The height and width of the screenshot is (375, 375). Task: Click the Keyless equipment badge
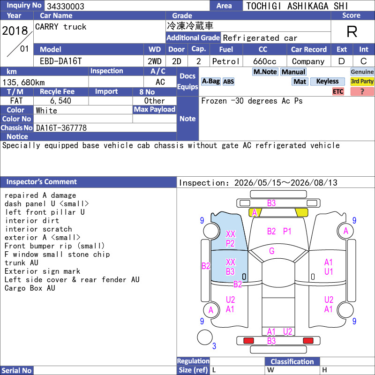tap(327, 81)
